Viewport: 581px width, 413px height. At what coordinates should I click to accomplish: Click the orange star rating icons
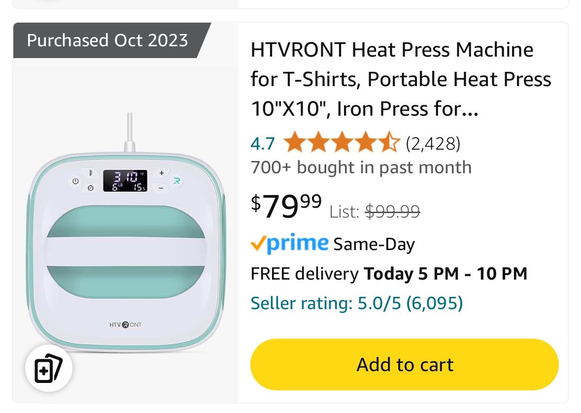[341, 143]
